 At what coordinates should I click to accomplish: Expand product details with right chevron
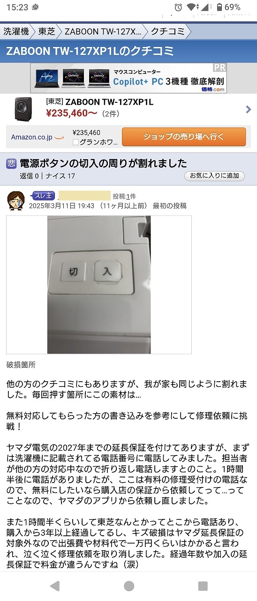pos(248,109)
